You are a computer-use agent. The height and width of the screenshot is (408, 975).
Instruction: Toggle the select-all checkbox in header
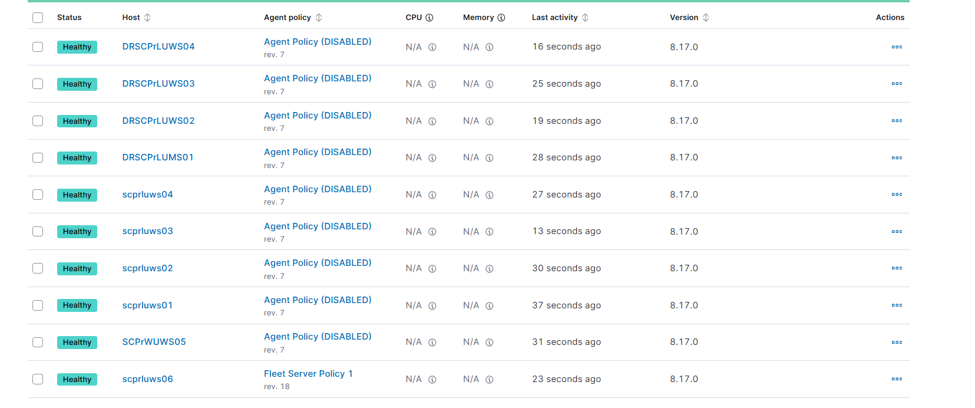click(x=38, y=18)
